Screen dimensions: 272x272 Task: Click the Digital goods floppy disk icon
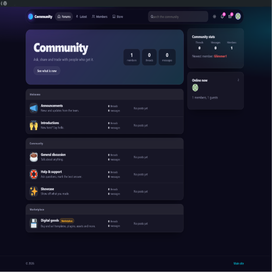click(34, 223)
